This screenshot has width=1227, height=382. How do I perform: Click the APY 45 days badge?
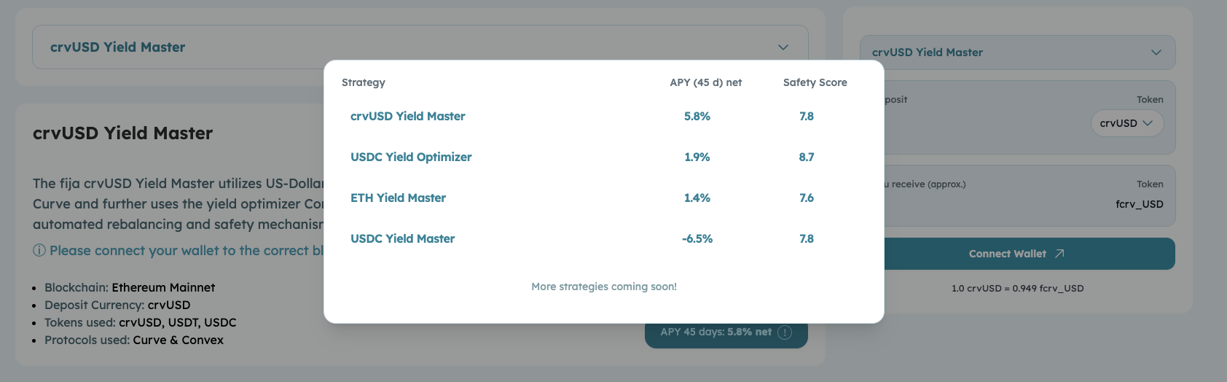(716, 332)
